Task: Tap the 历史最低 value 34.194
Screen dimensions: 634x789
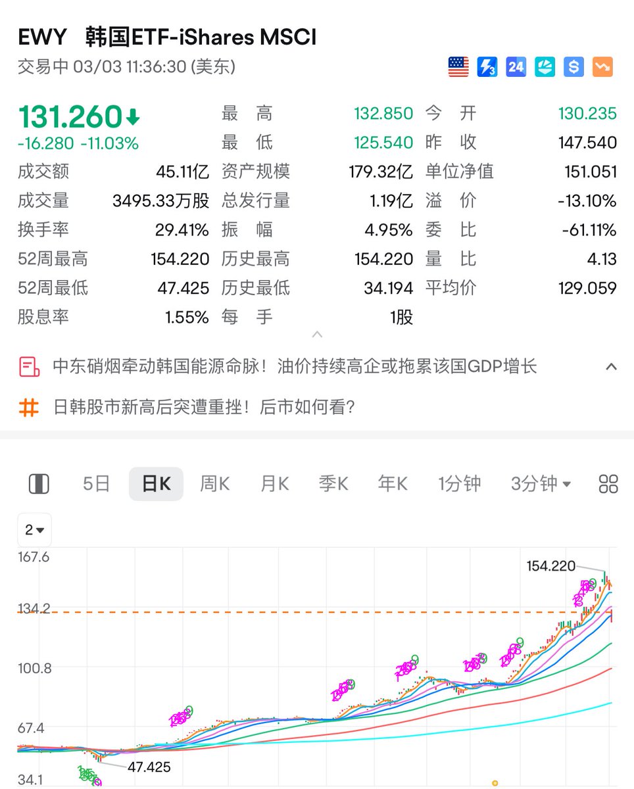Action: tap(389, 287)
